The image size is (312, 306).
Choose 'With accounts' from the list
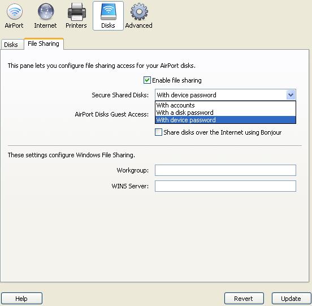coord(226,105)
